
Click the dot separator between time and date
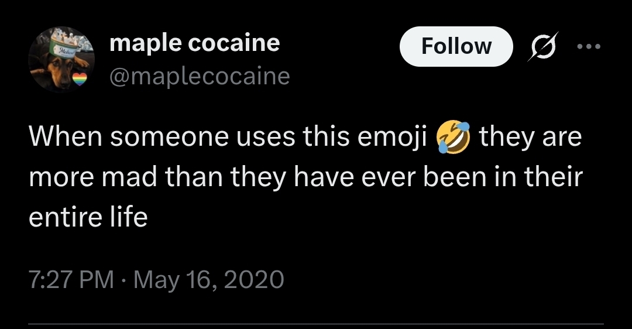(123, 279)
